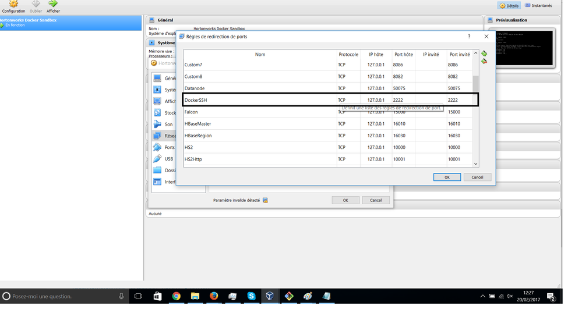This screenshot has width=582, height=327.
Task: Click the remove port forwarding rule icon
Action: [x=484, y=61]
